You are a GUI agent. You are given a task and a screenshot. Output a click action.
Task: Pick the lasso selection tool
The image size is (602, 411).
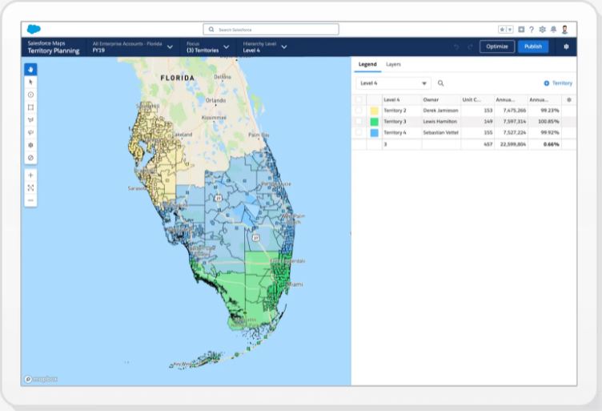click(30, 132)
